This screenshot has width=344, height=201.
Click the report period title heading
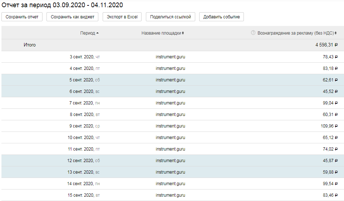pos(62,5)
